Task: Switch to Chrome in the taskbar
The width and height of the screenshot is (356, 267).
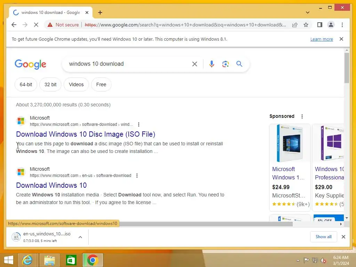Action: (x=92, y=260)
